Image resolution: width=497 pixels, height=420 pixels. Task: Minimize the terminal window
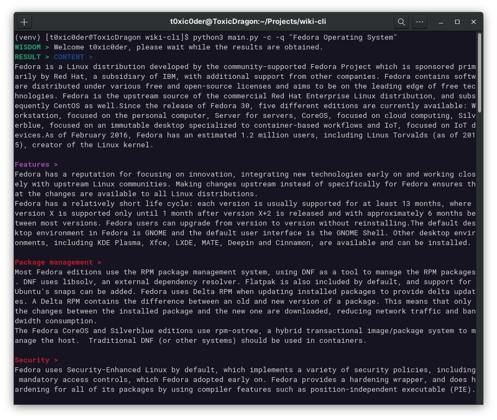(440, 22)
